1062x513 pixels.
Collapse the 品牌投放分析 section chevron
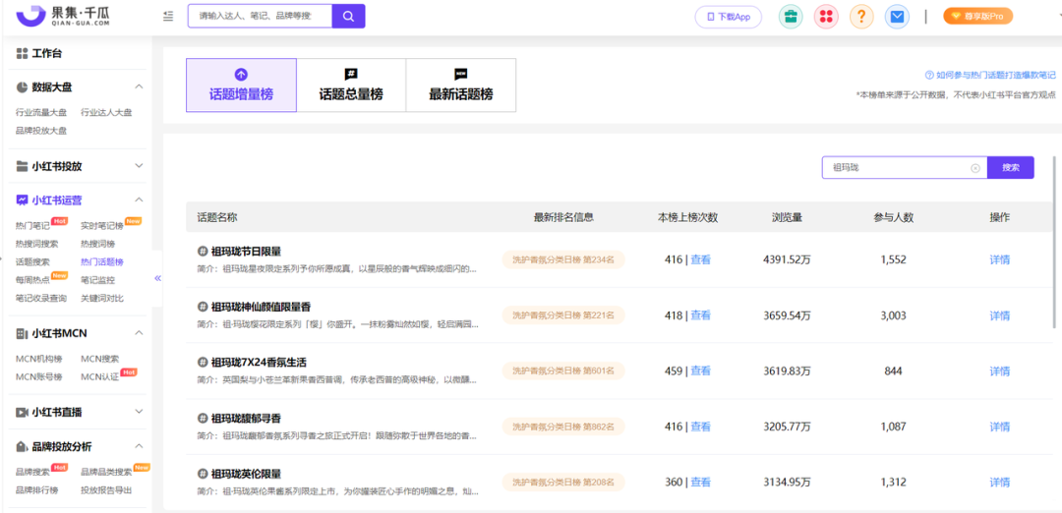(x=139, y=446)
